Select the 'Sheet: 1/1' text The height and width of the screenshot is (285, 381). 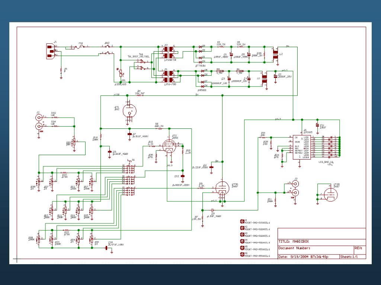pyautogui.click(x=349, y=257)
